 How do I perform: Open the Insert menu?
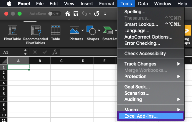pyautogui.click(x=87, y=4)
